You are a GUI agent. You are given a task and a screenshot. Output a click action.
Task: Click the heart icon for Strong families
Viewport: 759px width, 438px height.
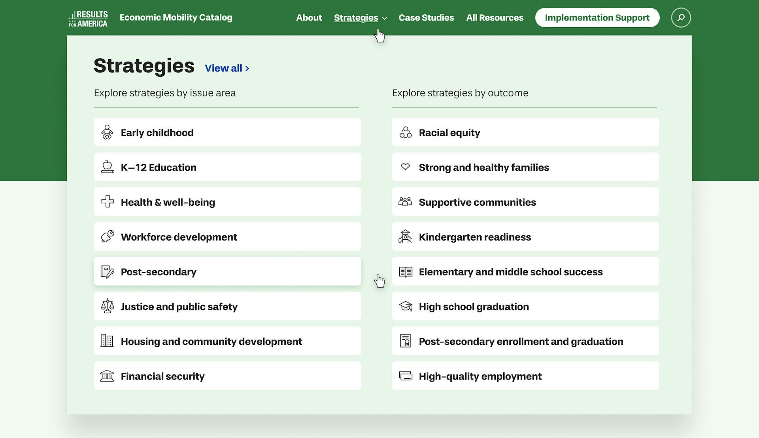[x=405, y=167]
